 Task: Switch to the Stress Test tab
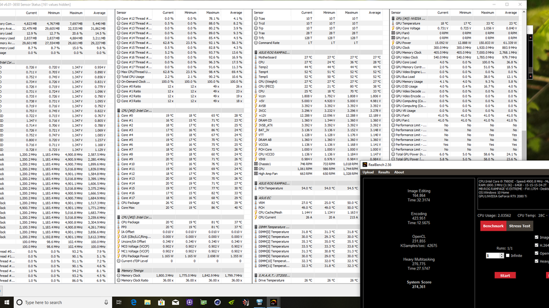(x=519, y=226)
